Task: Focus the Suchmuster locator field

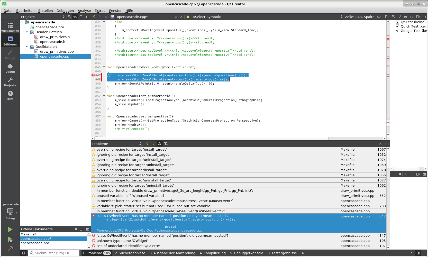Action: coord(54,253)
